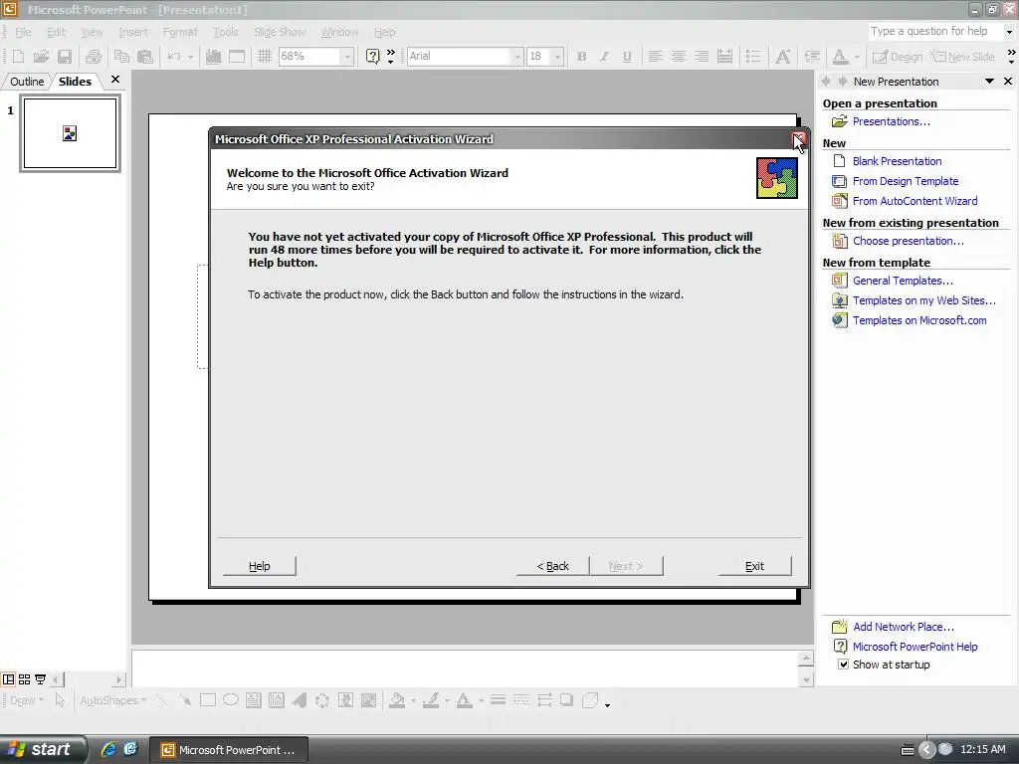This screenshot has height=764, width=1019.
Task: Click the Open folder toolbar icon
Action: pos(41,57)
